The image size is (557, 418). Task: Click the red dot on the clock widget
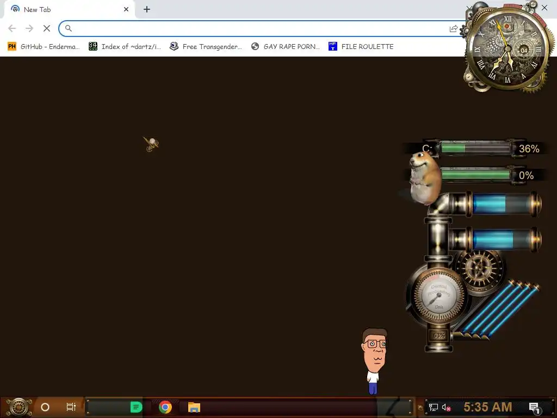507,26
